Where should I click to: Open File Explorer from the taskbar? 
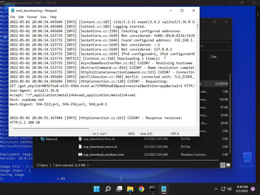[130, 189]
